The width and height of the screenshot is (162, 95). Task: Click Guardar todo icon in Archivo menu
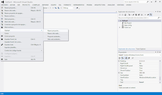click(x=2, y=45)
